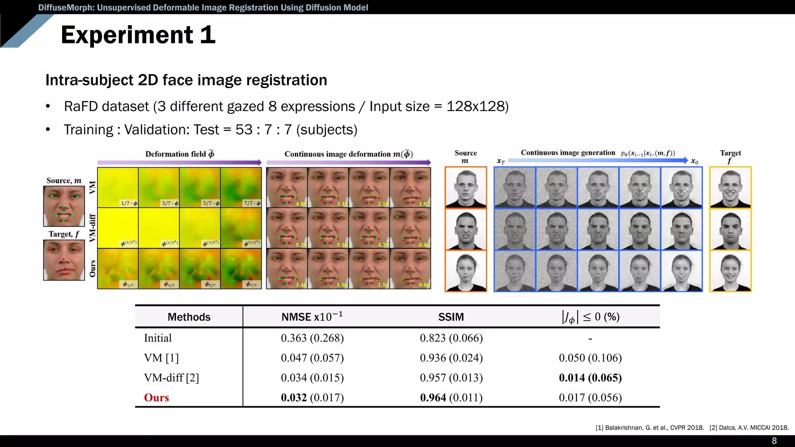
Task: Click the slide page number 8
Action: [774, 441]
